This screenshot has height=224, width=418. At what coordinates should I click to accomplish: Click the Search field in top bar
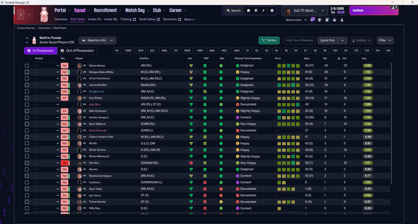pyautogui.click(x=233, y=10)
